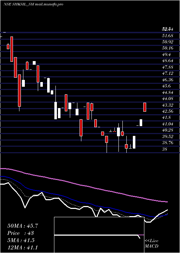Click the 49.4 price axis label
180x253 pixels.
(166, 55)
